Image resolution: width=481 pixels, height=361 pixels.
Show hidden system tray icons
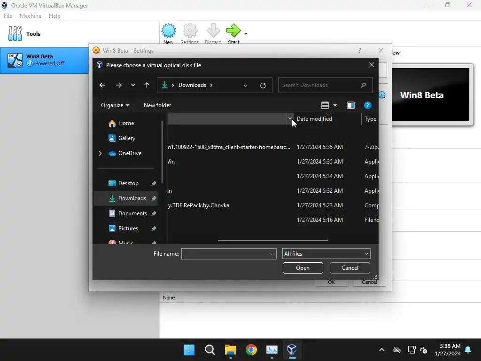[381, 350]
